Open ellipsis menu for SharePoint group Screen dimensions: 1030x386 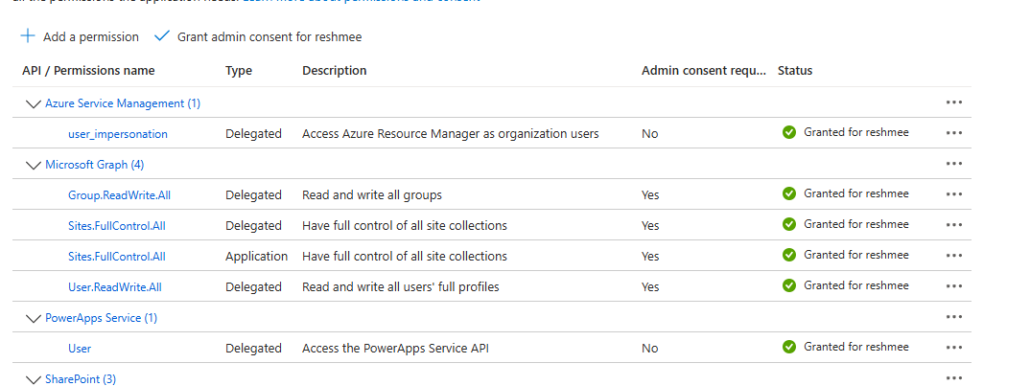coord(954,378)
